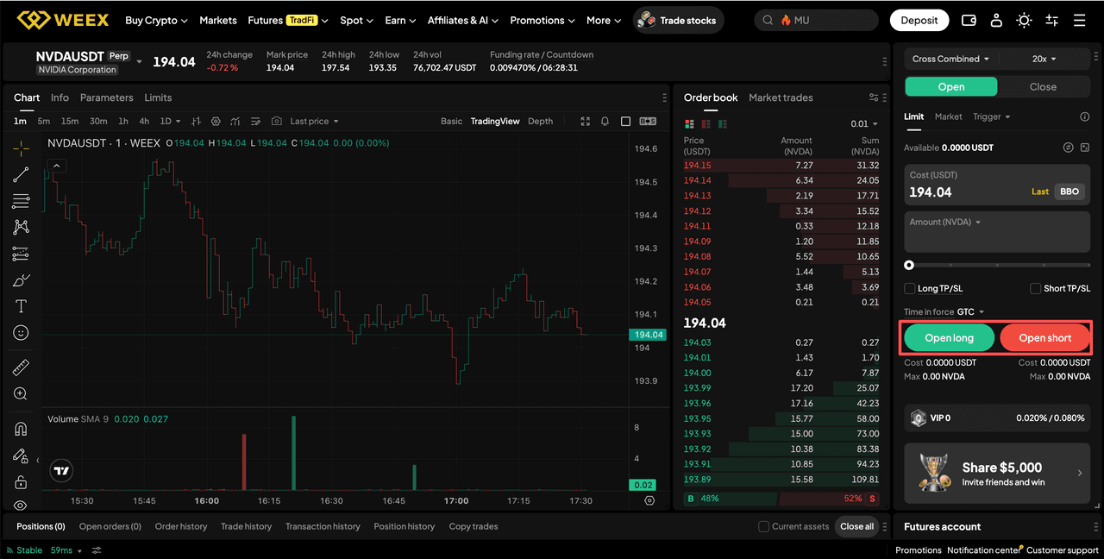
Task: Open the indicators icon in chart toolbar
Action: [x=235, y=122]
